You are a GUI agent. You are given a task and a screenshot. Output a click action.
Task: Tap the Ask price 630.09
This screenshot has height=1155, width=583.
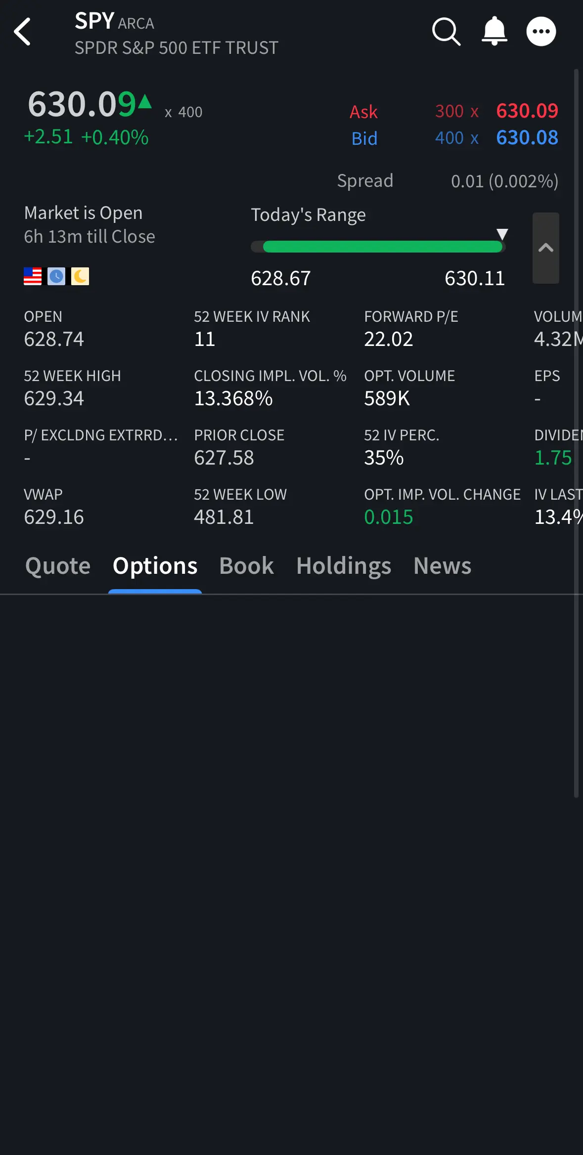click(527, 111)
